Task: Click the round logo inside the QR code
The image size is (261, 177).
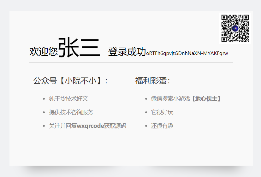Action: 235,28
